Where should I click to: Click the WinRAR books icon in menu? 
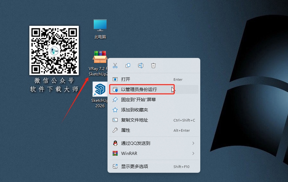coord(115,153)
